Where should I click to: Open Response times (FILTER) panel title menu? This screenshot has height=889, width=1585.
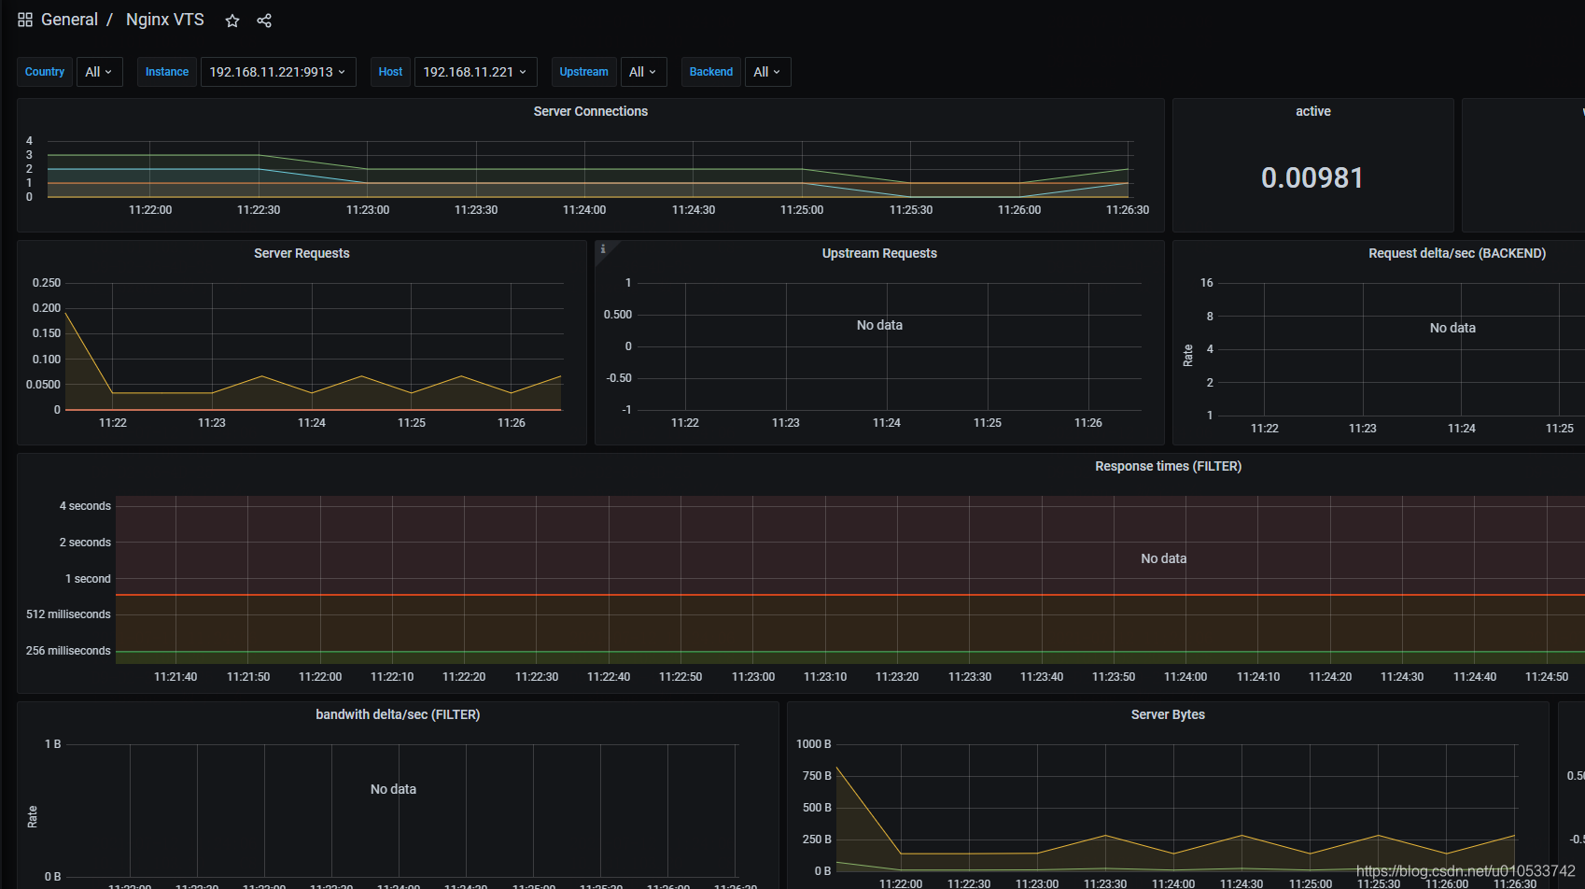coord(1168,466)
